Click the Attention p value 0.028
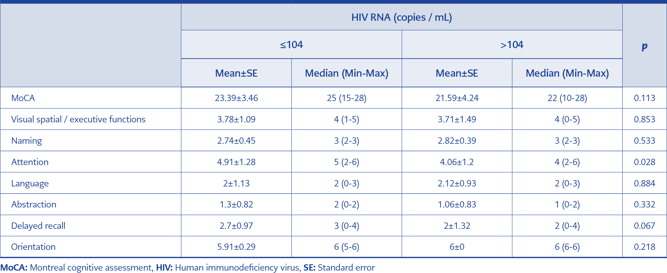This screenshot has width=667, height=273. (x=644, y=162)
